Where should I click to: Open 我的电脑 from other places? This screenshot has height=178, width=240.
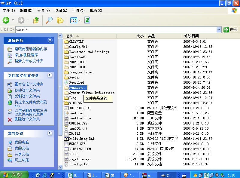point(22,142)
